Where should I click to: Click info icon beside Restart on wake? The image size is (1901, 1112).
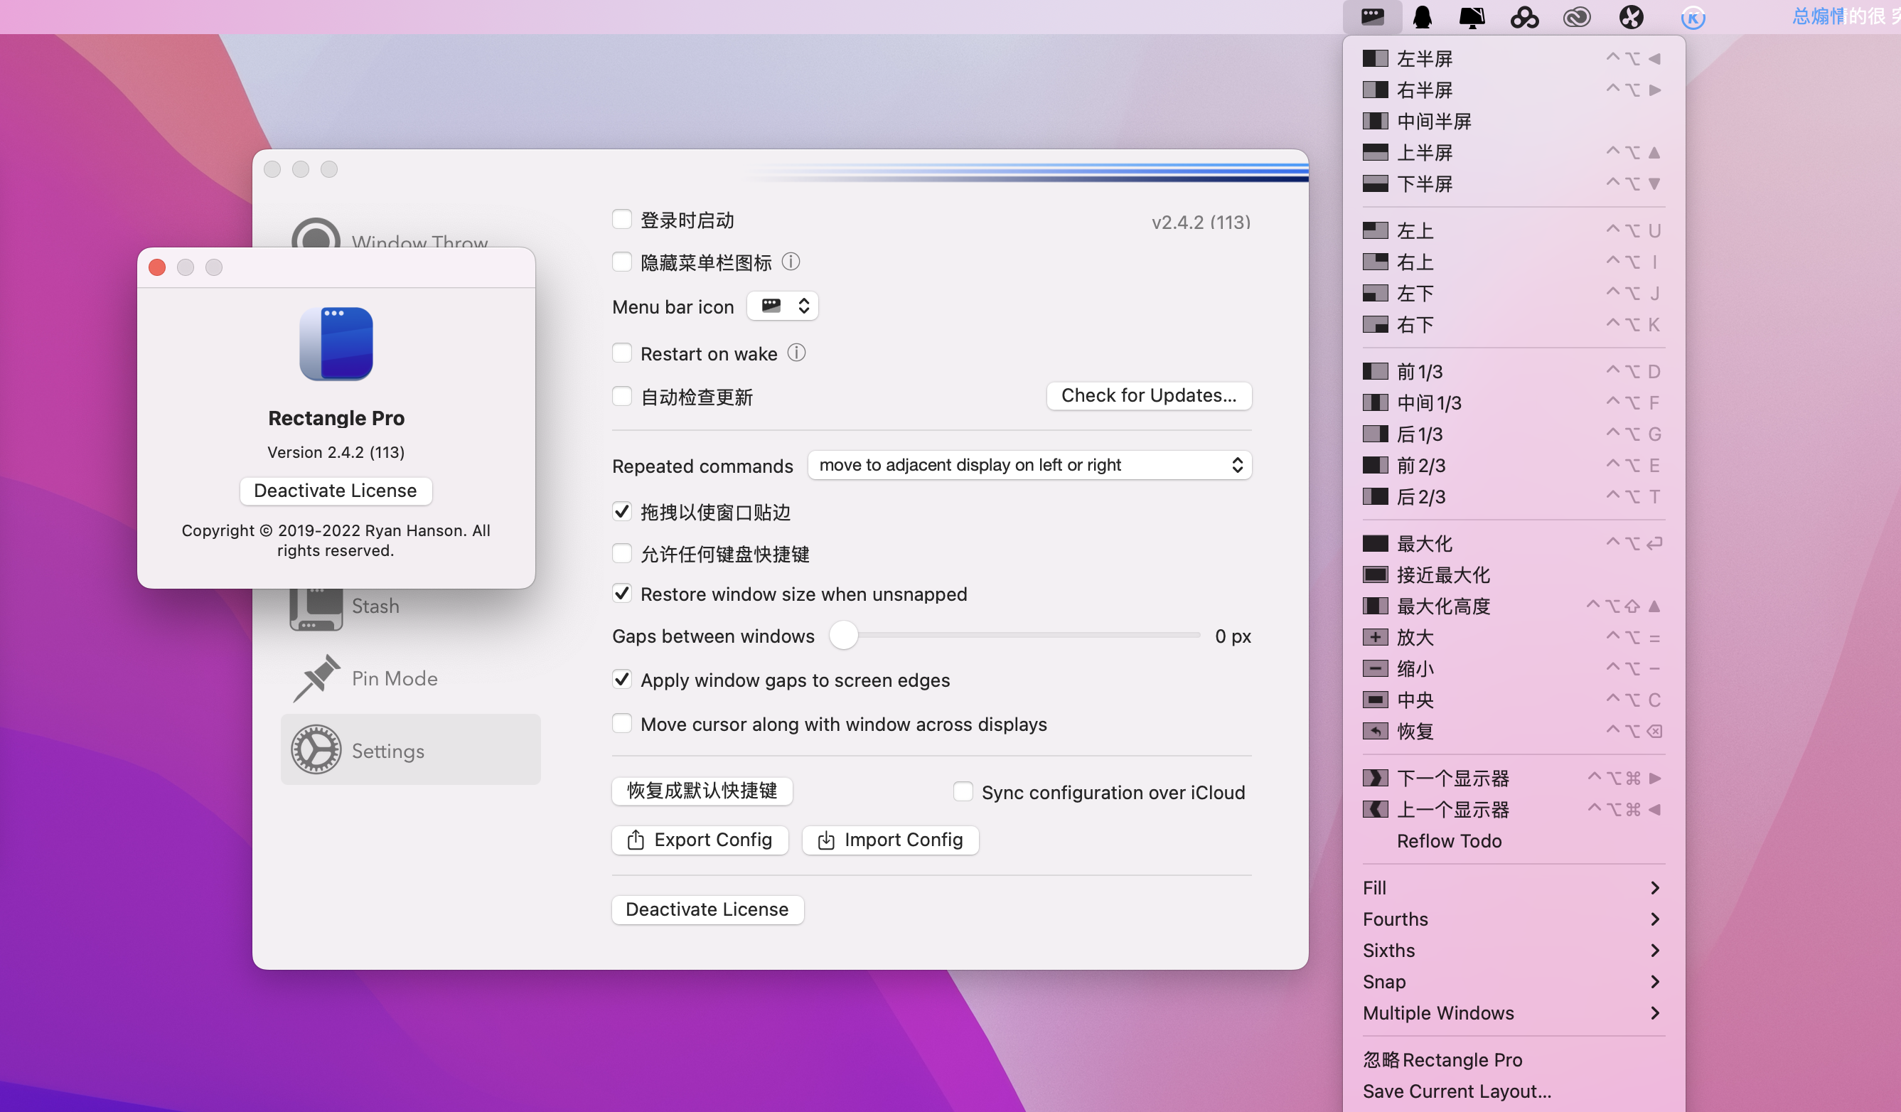[x=797, y=353]
